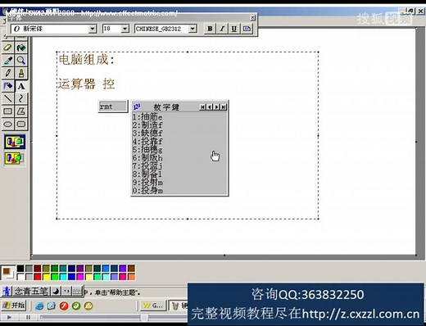Viewport: 426px width, 326px height.
Task: Choose the transparent background drawing option
Action: 15,158
